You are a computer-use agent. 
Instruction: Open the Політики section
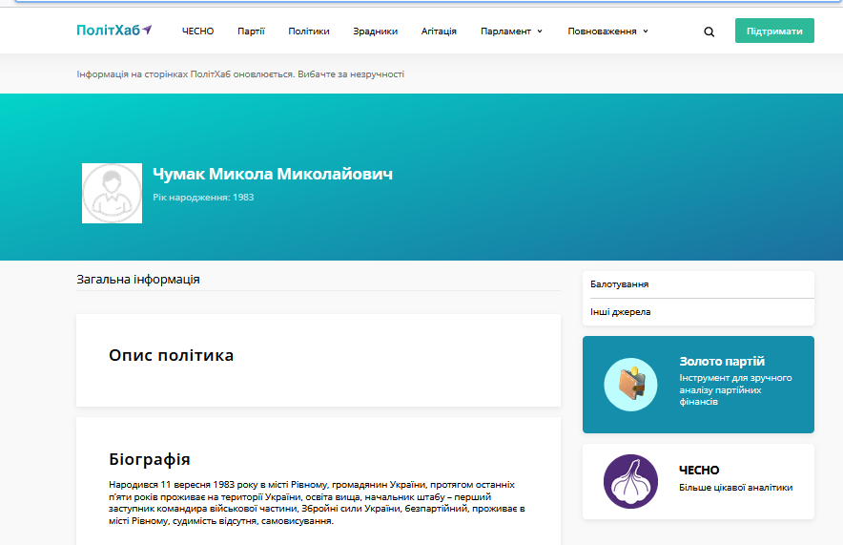tap(309, 31)
